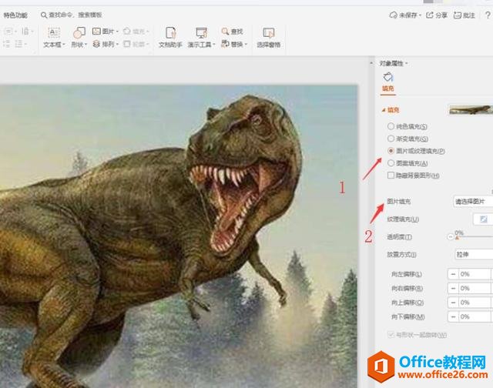Open the 请选择图片 picture fill dropdown
493x388 pixels.
[473, 202]
